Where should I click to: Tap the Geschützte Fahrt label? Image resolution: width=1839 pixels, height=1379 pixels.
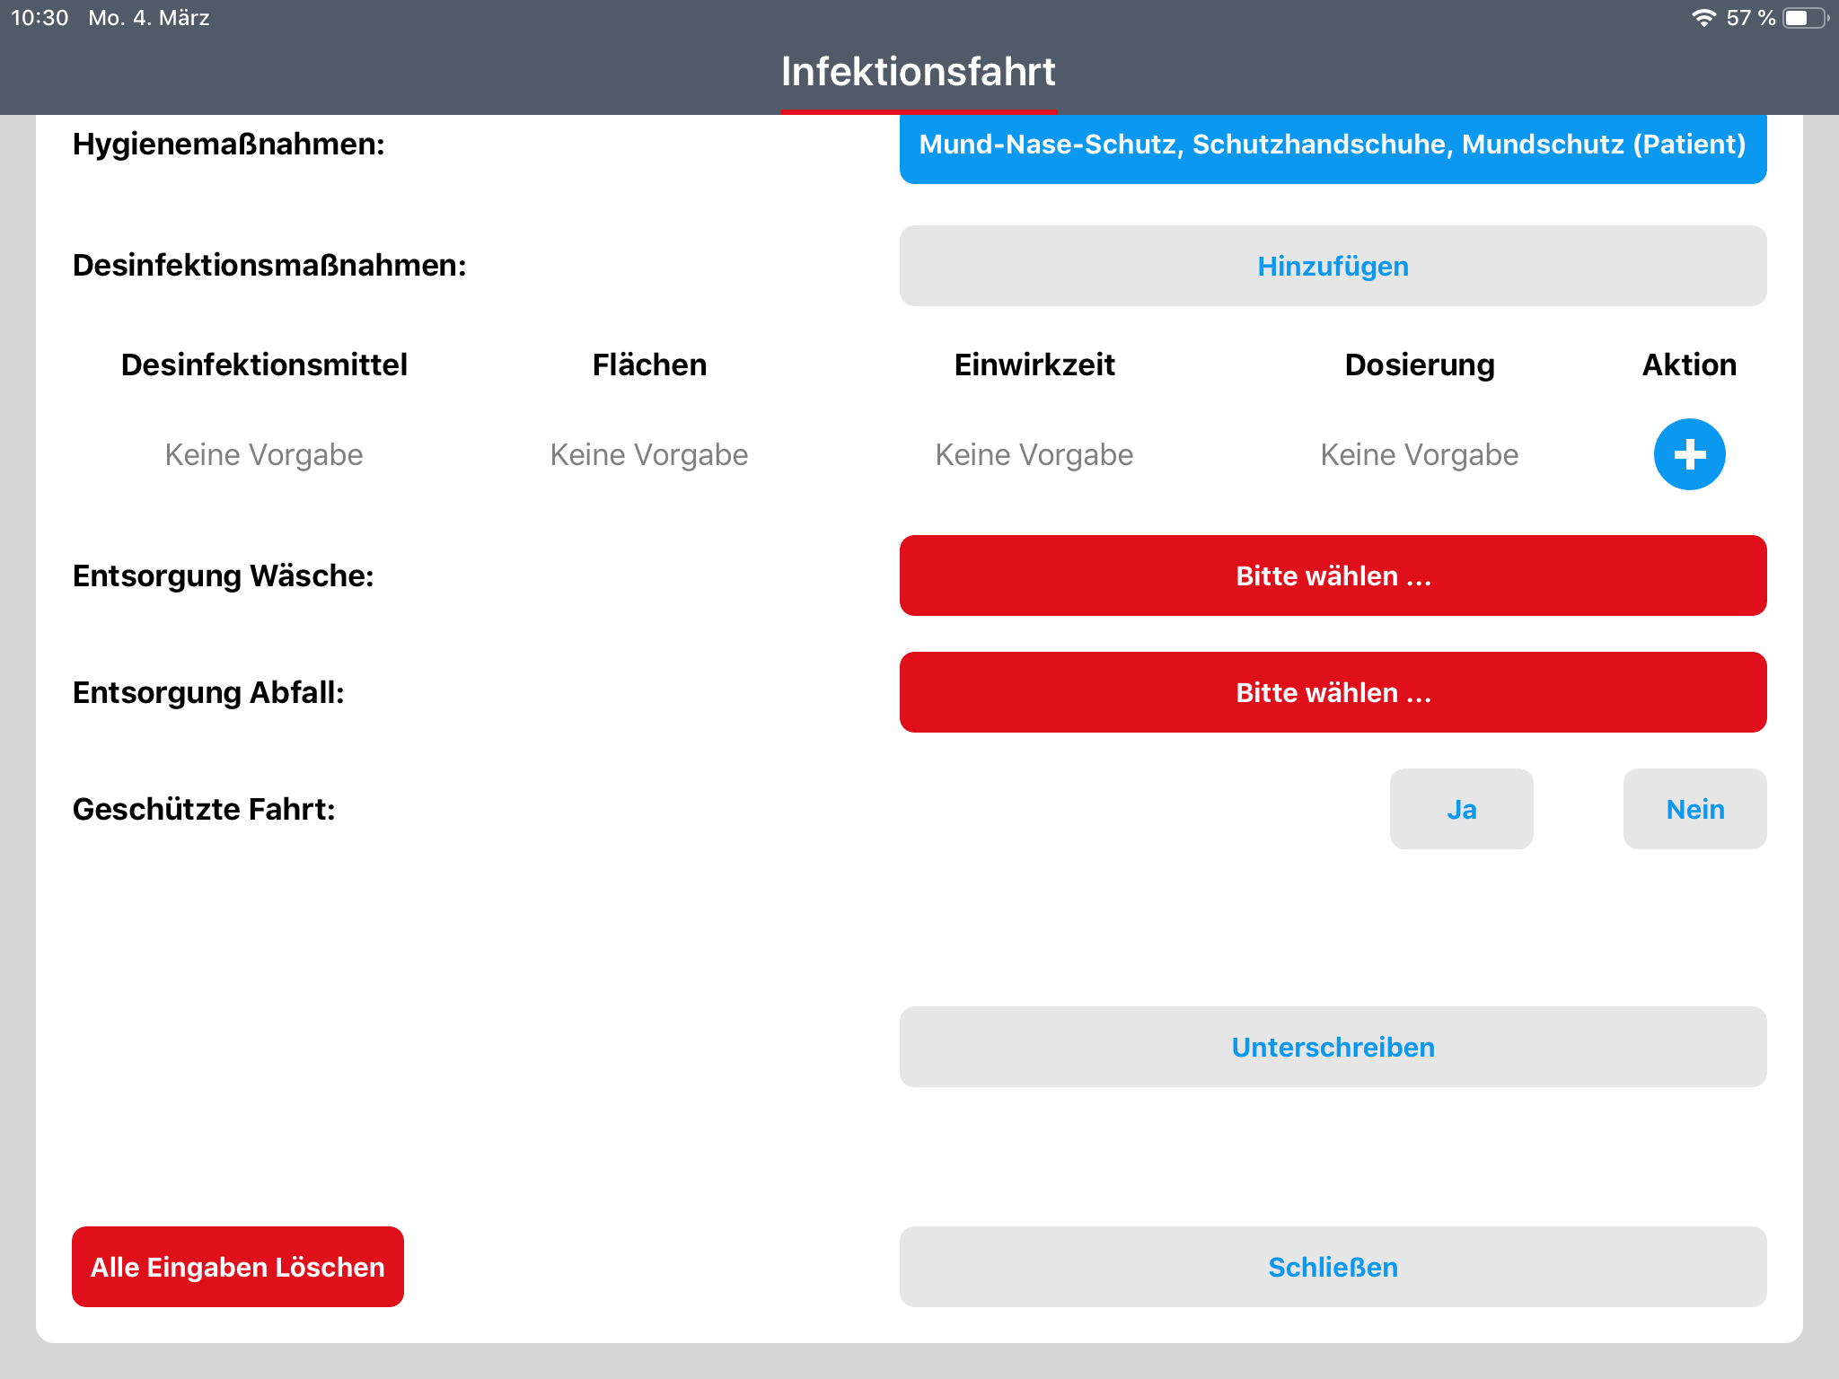pos(204,809)
